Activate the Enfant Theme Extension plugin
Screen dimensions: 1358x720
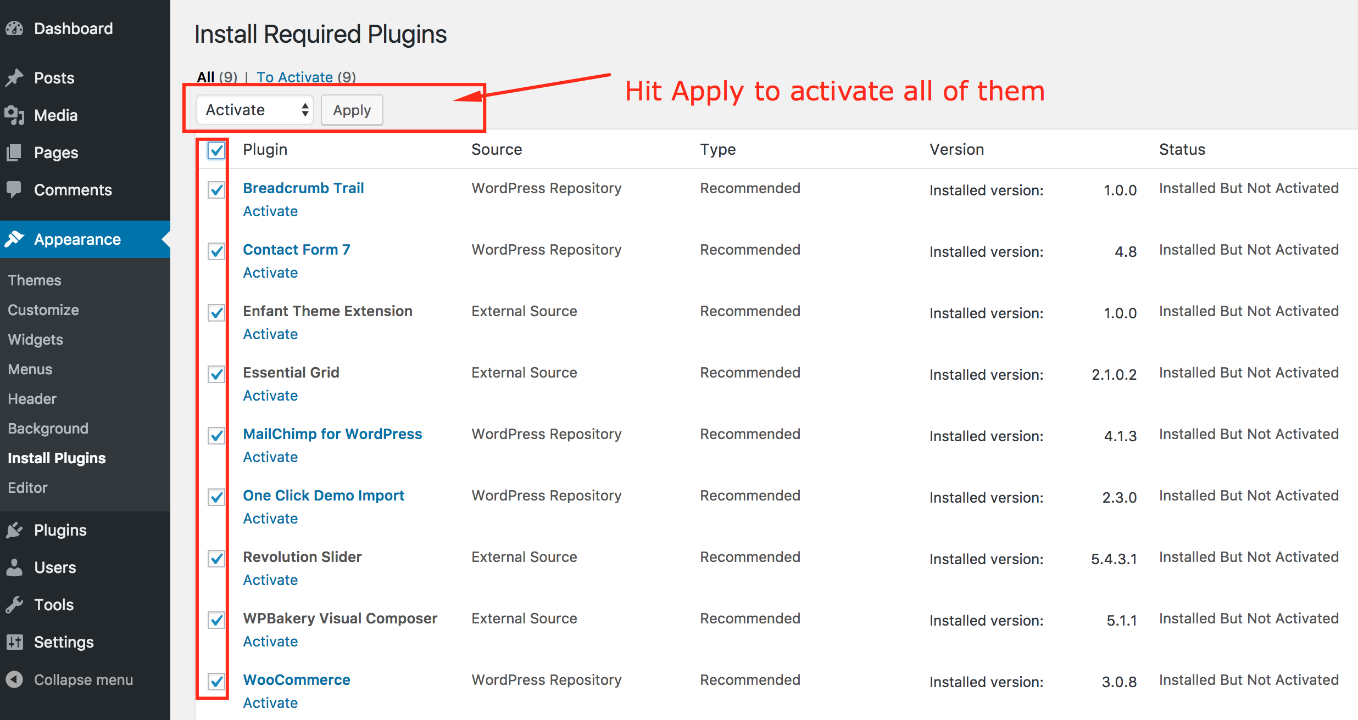pos(271,334)
